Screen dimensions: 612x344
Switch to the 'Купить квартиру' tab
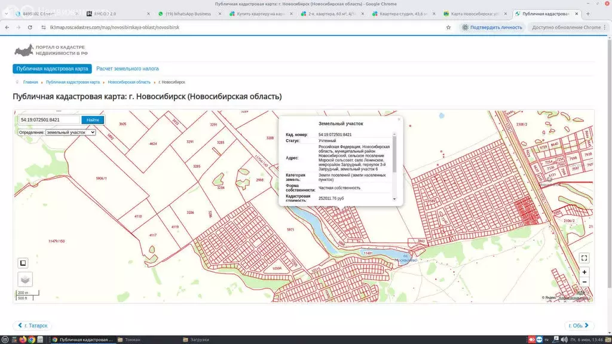coord(259,14)
